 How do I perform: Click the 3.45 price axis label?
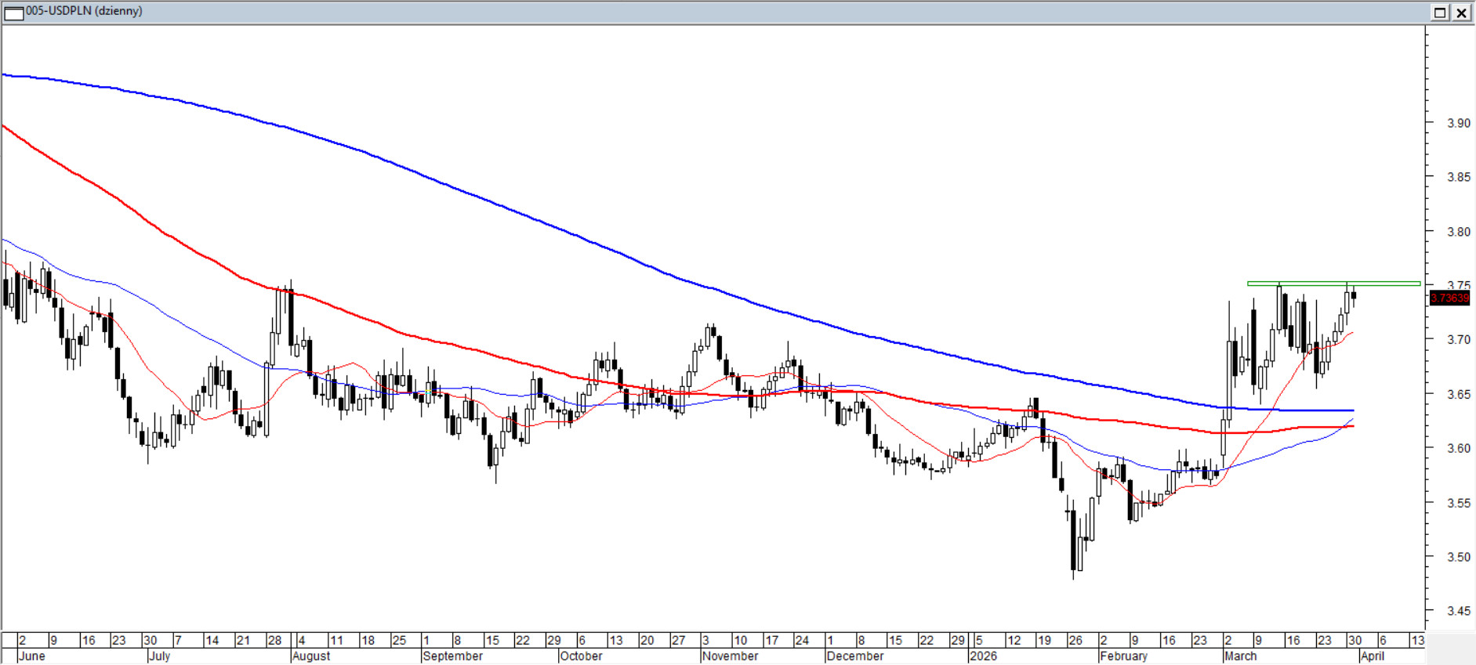(x=1458, y=612)
